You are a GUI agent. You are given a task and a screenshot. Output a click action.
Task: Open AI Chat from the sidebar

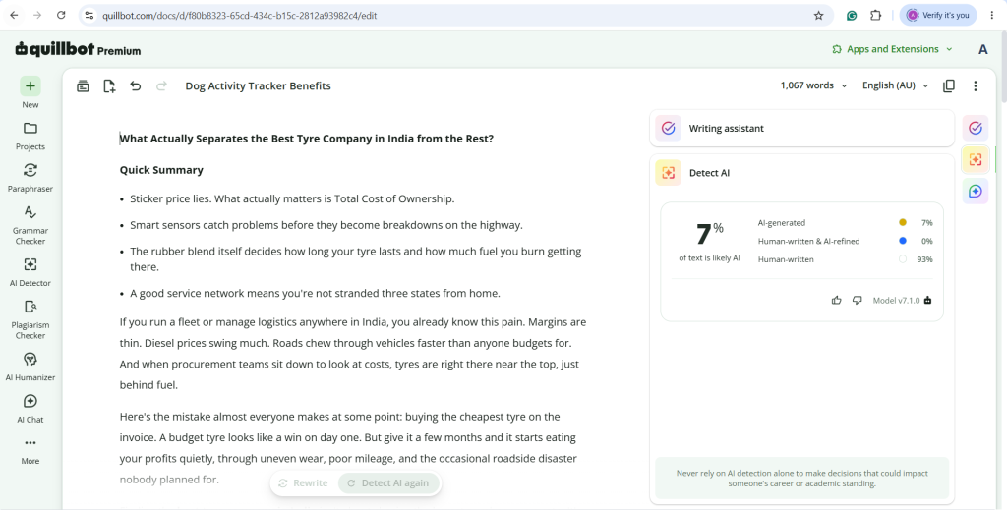(x=30, y=408)
